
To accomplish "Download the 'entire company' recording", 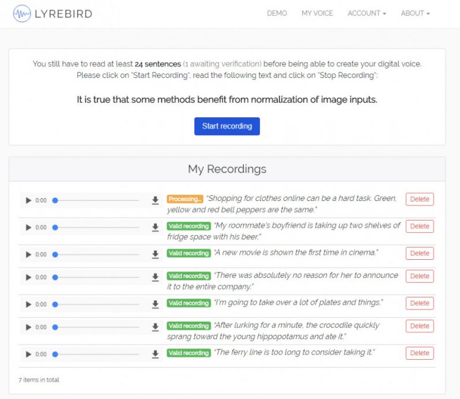I will [x=155, y=277].
